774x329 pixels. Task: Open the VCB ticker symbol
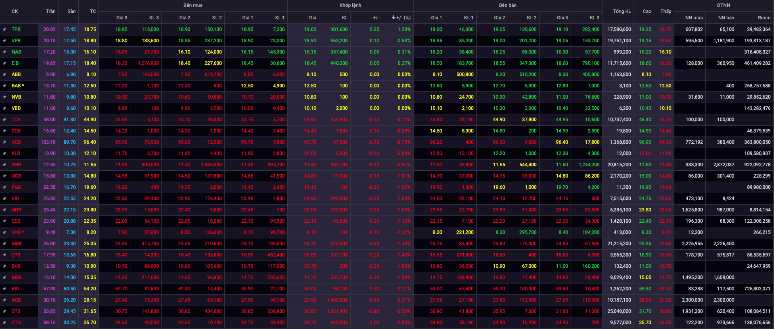(x=16, y=142)
